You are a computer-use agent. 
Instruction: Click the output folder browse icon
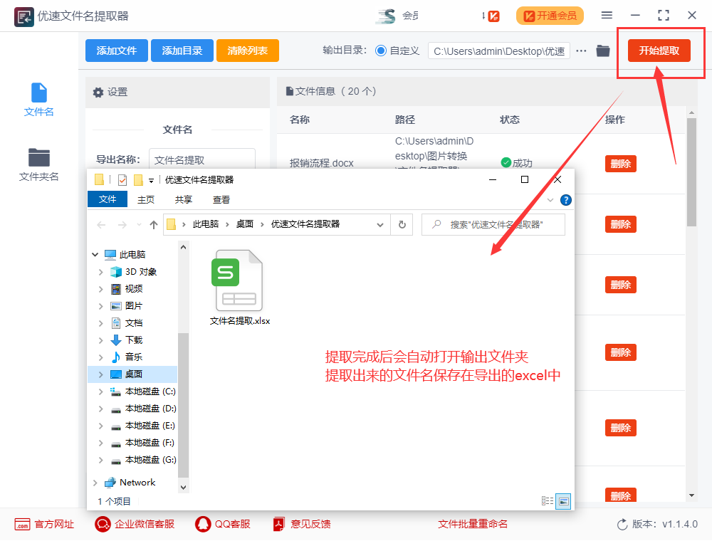[602, 51]
